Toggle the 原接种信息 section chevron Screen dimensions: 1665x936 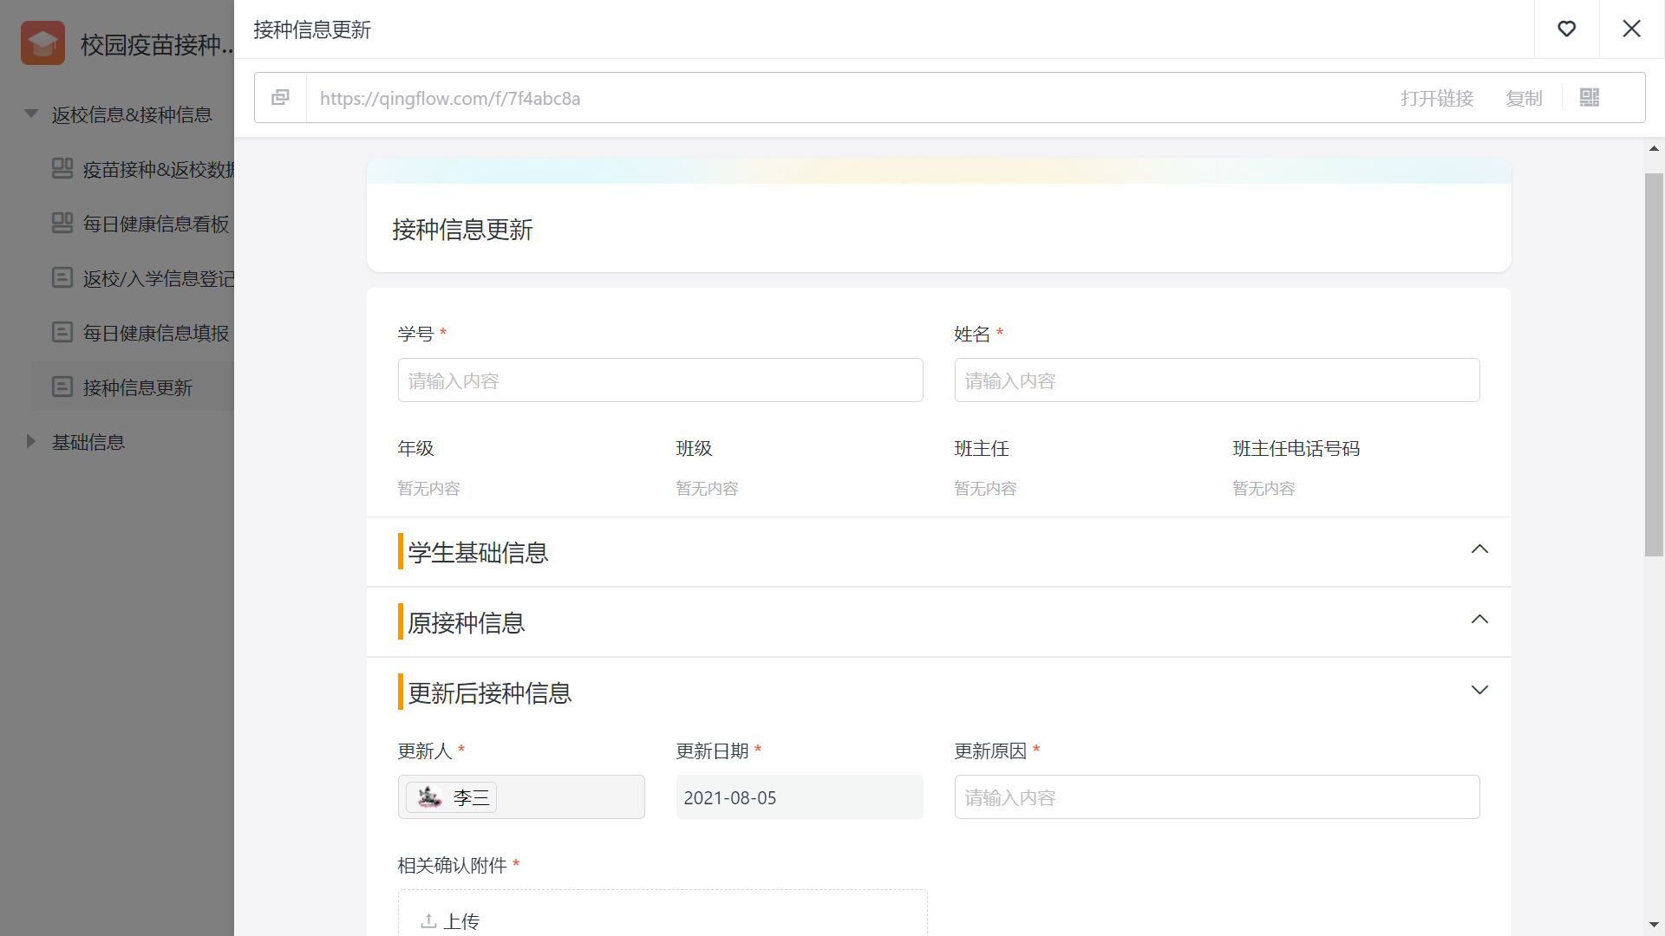tap(1479, 620)
